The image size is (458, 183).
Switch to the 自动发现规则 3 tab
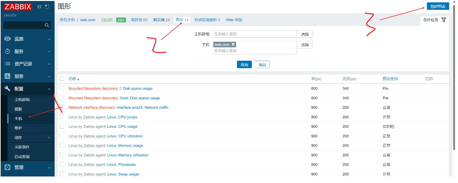point(207,20)
